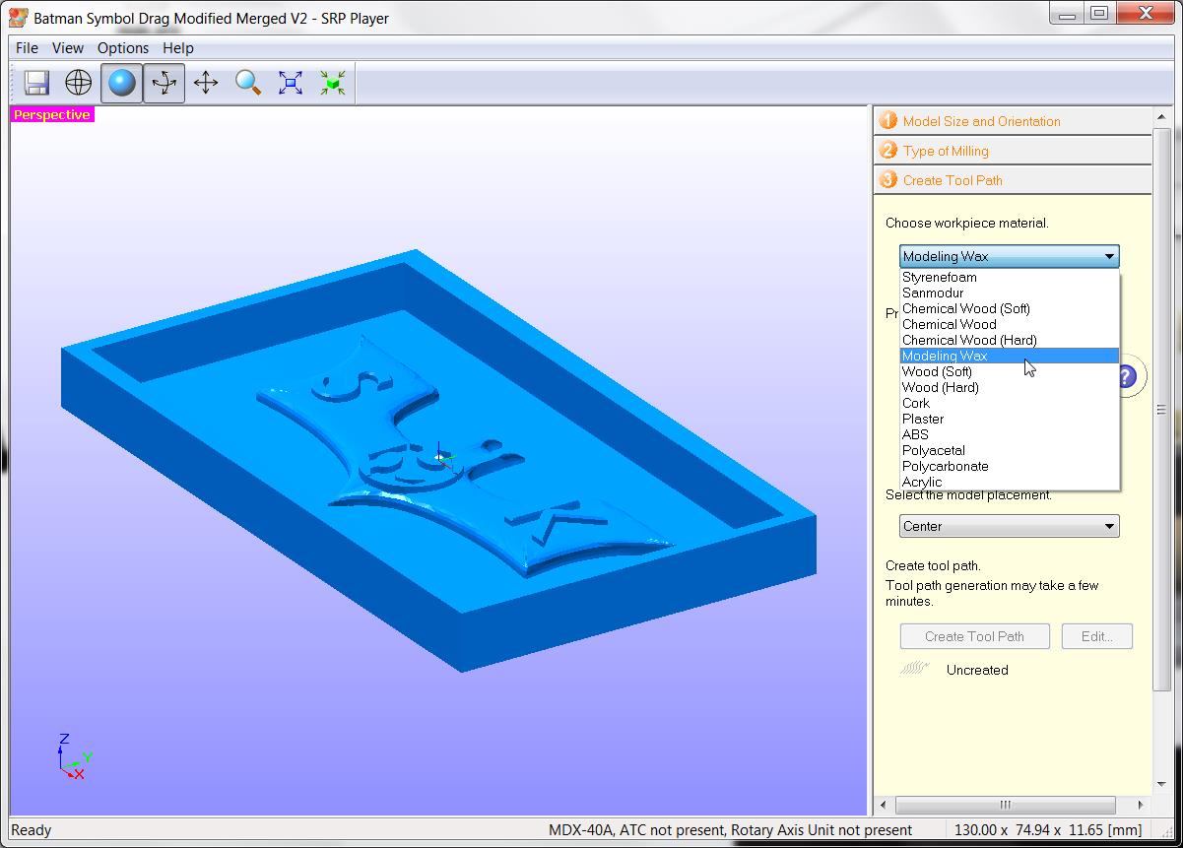This screenshot has width=1183, height=848.
Task: Click the 3D Batman model in viewport
Action: click(x=438, y=459)
